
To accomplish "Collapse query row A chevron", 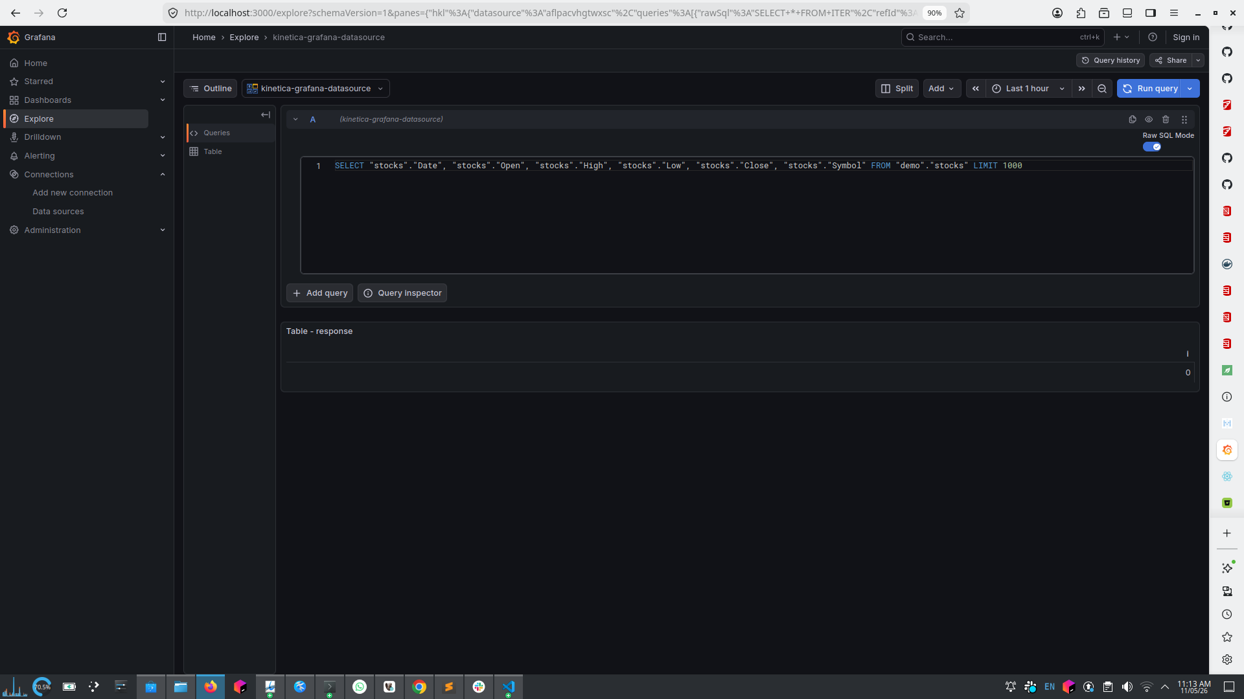I will pyautogui.click(x=295, y=119).
